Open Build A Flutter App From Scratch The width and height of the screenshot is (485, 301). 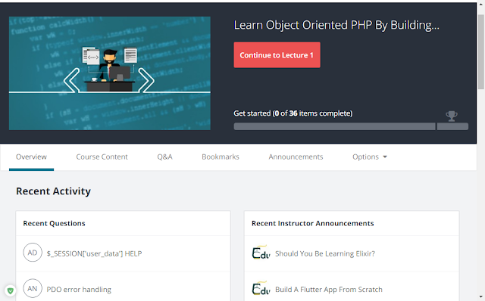[329, 290]
